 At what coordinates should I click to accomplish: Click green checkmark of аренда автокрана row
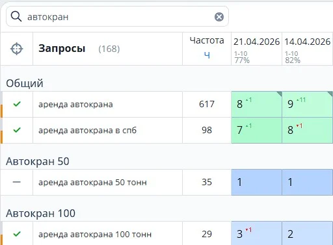click(x=17, y=104)
